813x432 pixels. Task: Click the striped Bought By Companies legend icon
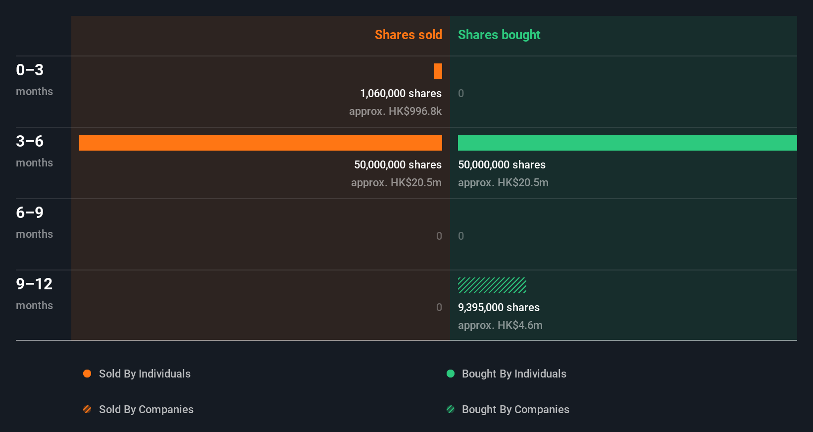tap(451, 409)
